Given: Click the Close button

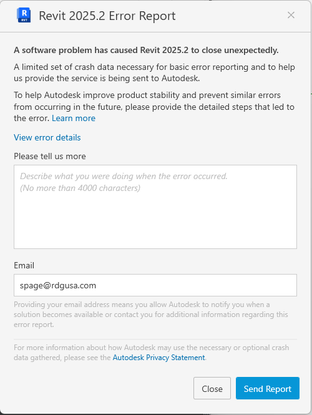Looking at the screenshot, I should click(212, 388).
